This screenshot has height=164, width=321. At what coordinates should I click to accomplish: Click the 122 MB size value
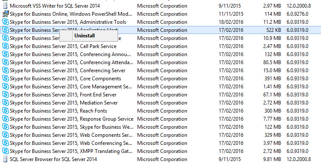273,127
